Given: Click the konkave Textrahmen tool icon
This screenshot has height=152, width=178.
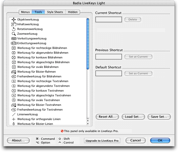Looking at the screenshot, I should pyautogui.click(x=14, y=91).
